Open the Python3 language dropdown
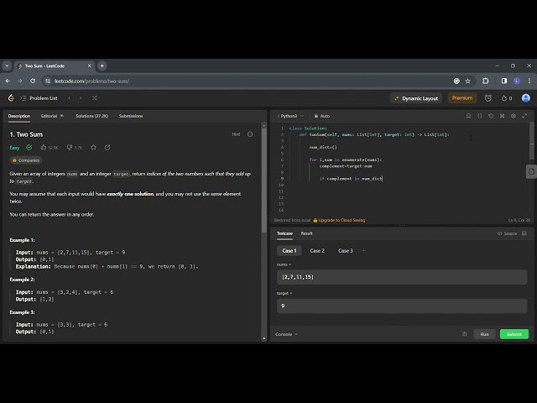The image size is (537, 403). 290,116
